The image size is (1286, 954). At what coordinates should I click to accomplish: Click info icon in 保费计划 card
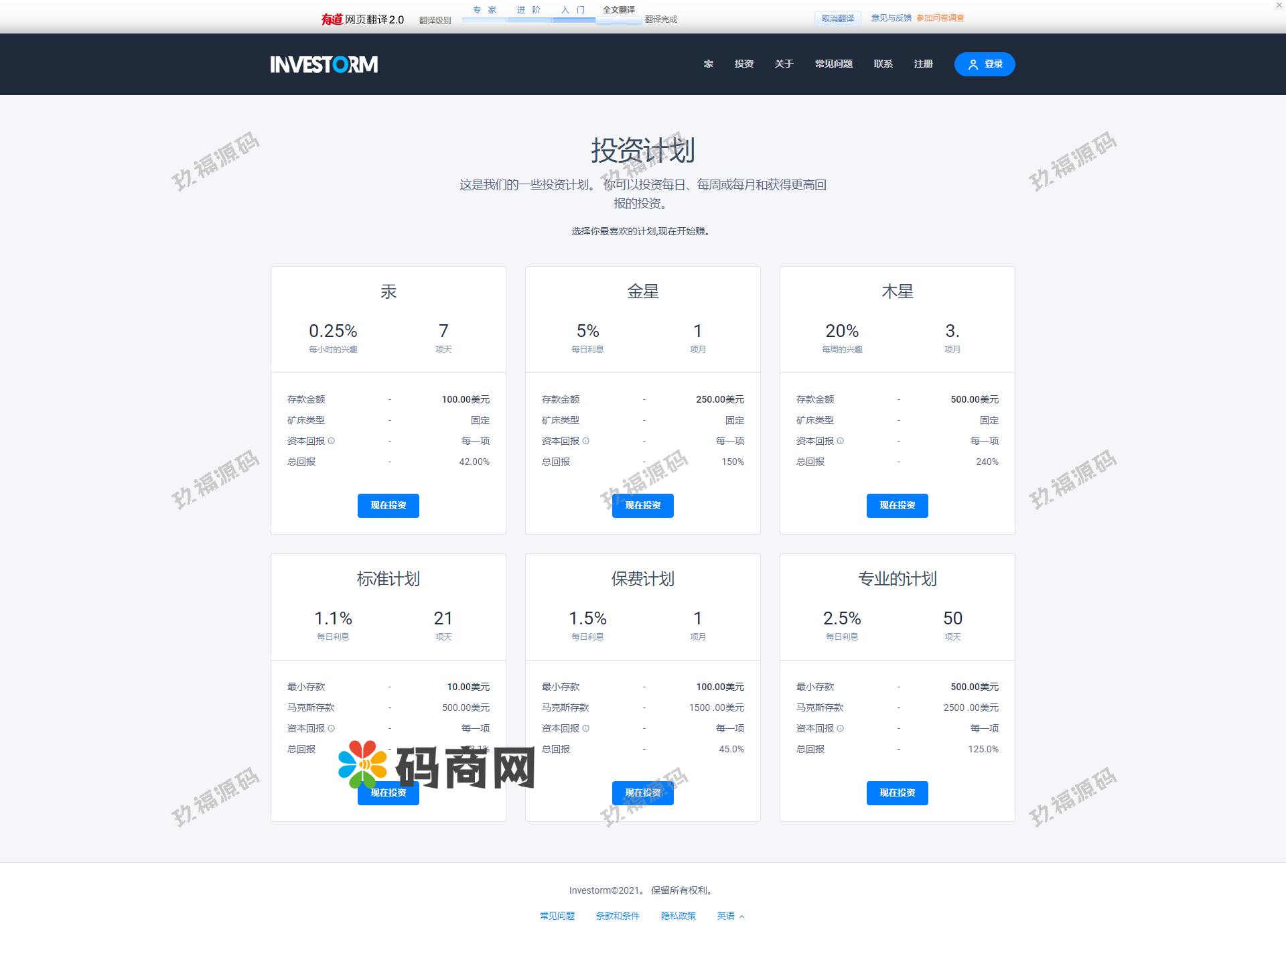(x=586, y=728)
